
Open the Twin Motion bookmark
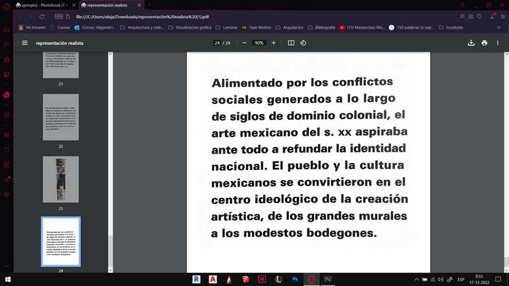256,28
